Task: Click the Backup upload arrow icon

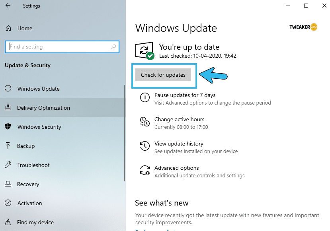Action: pos(8,146)
